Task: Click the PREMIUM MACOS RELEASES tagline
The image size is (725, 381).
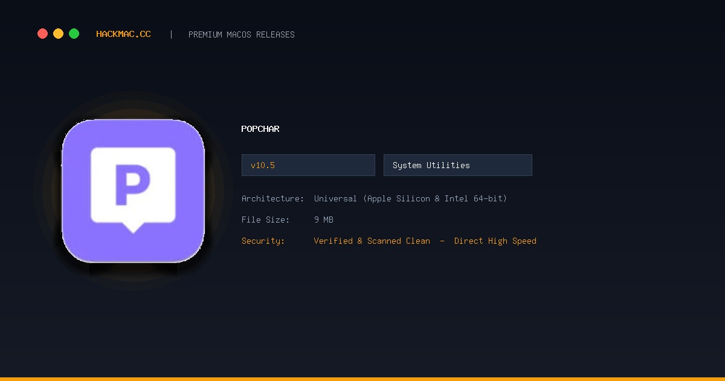Action: pyautogui.click(x=242, y=34)
